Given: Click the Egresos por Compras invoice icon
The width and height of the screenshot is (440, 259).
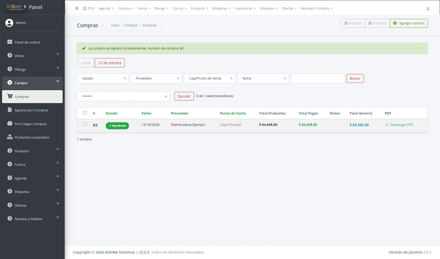Looking at the screenshot, I should pyautogui.click(x=10, y=110).
